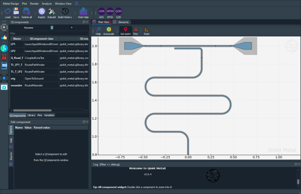Switch to the Library tab
Image resolution: width=301 pixels, height=194 pixels.
click(31, 115)
